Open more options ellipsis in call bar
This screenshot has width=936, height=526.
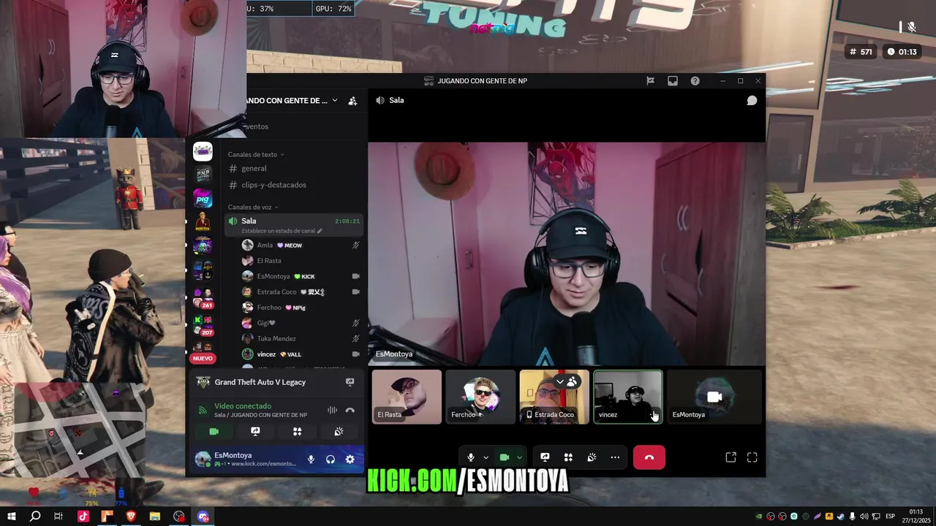(615, 457)
